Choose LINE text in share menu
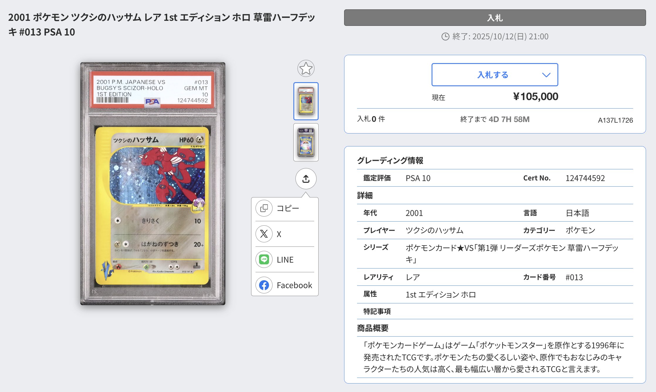This screenshot has height=392, width=656. tap(285, 260)
